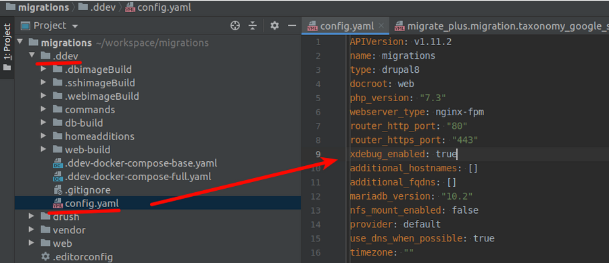Expand the web folder
Image resolution: width=609 pixels, height=263 pixels.
click(32, 243)
